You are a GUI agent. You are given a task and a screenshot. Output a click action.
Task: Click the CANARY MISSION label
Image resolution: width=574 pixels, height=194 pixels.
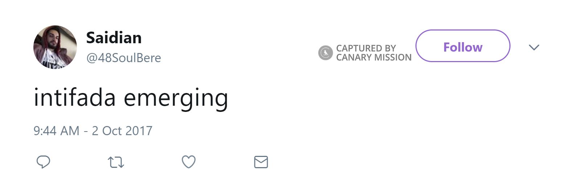[374, 57]
